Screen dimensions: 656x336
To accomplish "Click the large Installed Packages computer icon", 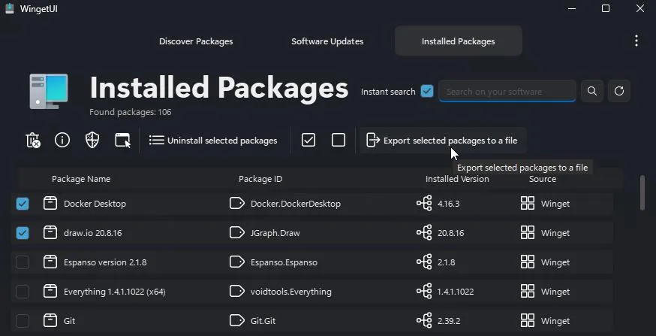I will point(49,92).
